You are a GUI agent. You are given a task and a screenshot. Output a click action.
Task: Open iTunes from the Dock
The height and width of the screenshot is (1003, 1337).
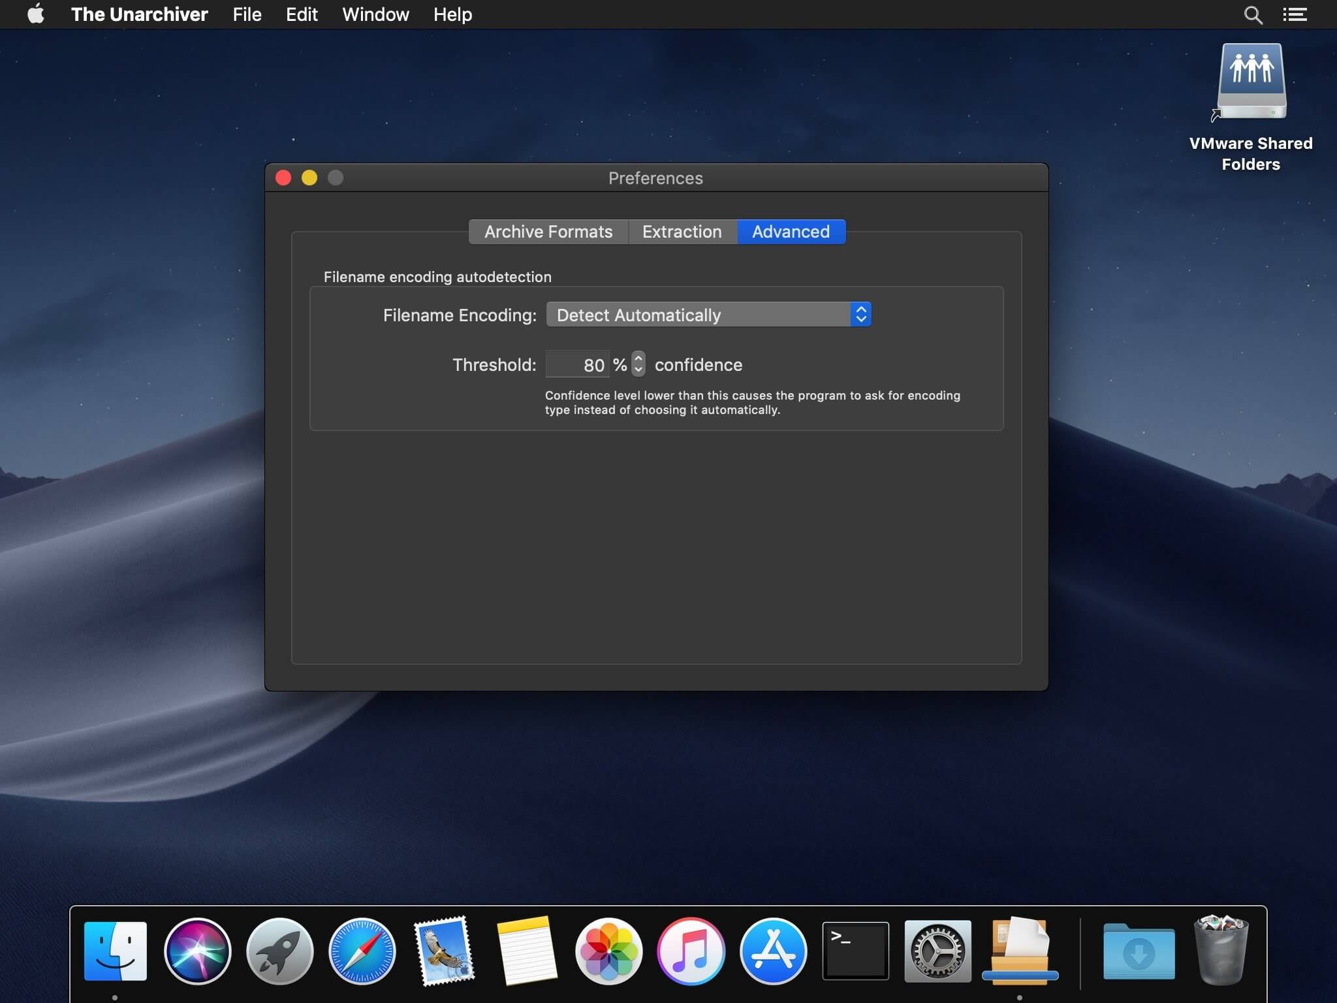point(691,951)
